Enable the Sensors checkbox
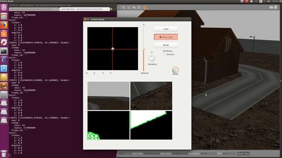 point(164,54)
